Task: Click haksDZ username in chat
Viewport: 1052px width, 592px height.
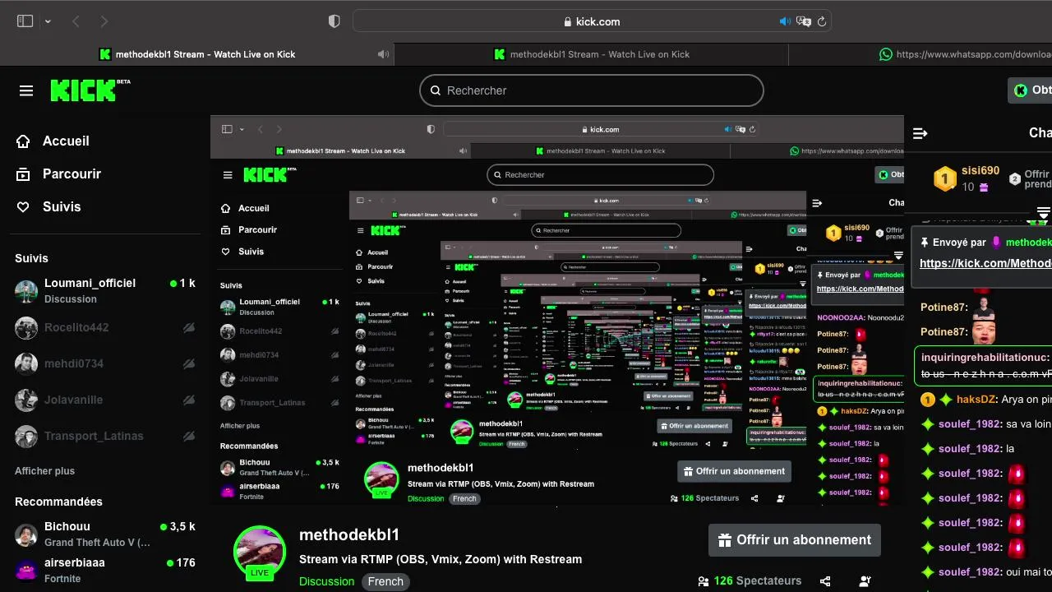Action: click(x=976, y=400)
